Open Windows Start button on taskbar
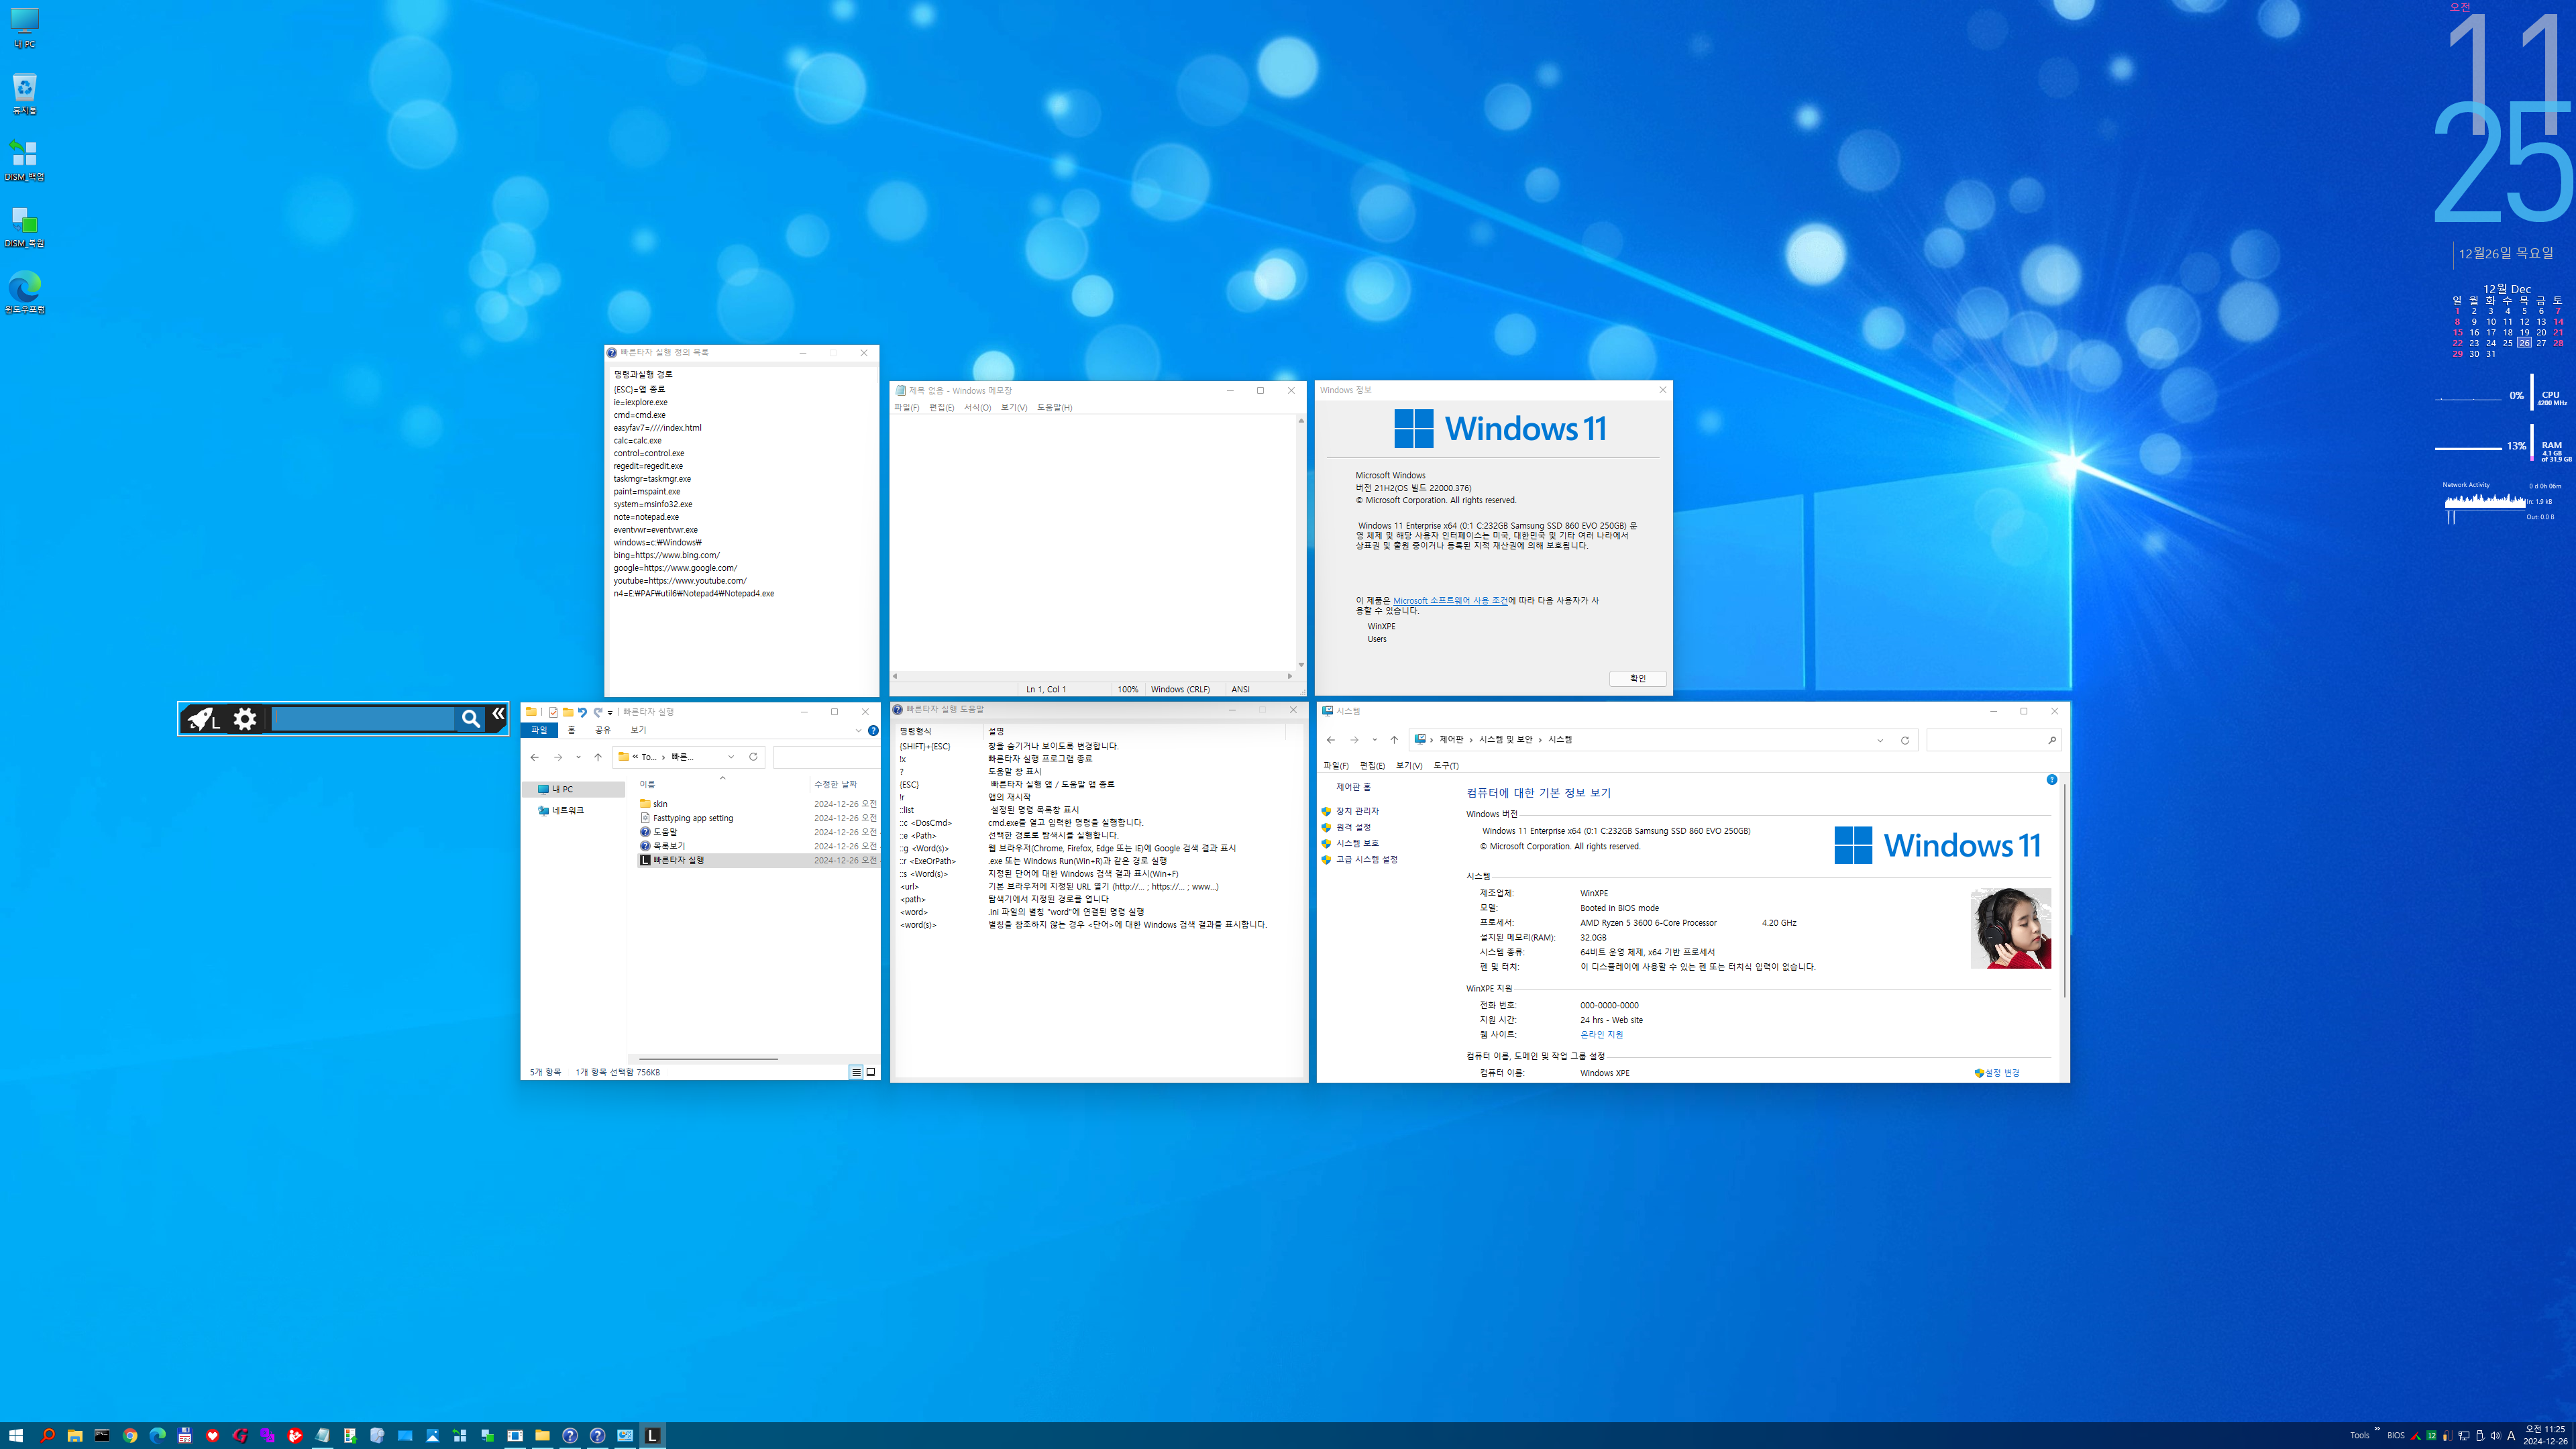Screen dimensions: 2576x1449 tap(16, 1435)
